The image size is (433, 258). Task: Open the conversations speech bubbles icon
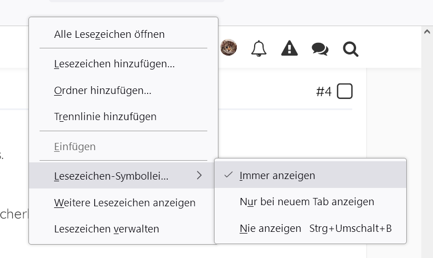[x=320, y=49]
